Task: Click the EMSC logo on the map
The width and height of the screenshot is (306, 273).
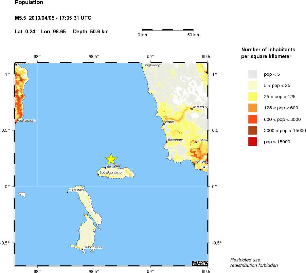Action: click(x=200, y=263)
